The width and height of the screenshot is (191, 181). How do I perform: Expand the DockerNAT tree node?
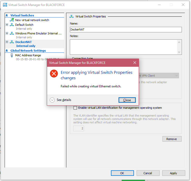click(x=7, y=42)
